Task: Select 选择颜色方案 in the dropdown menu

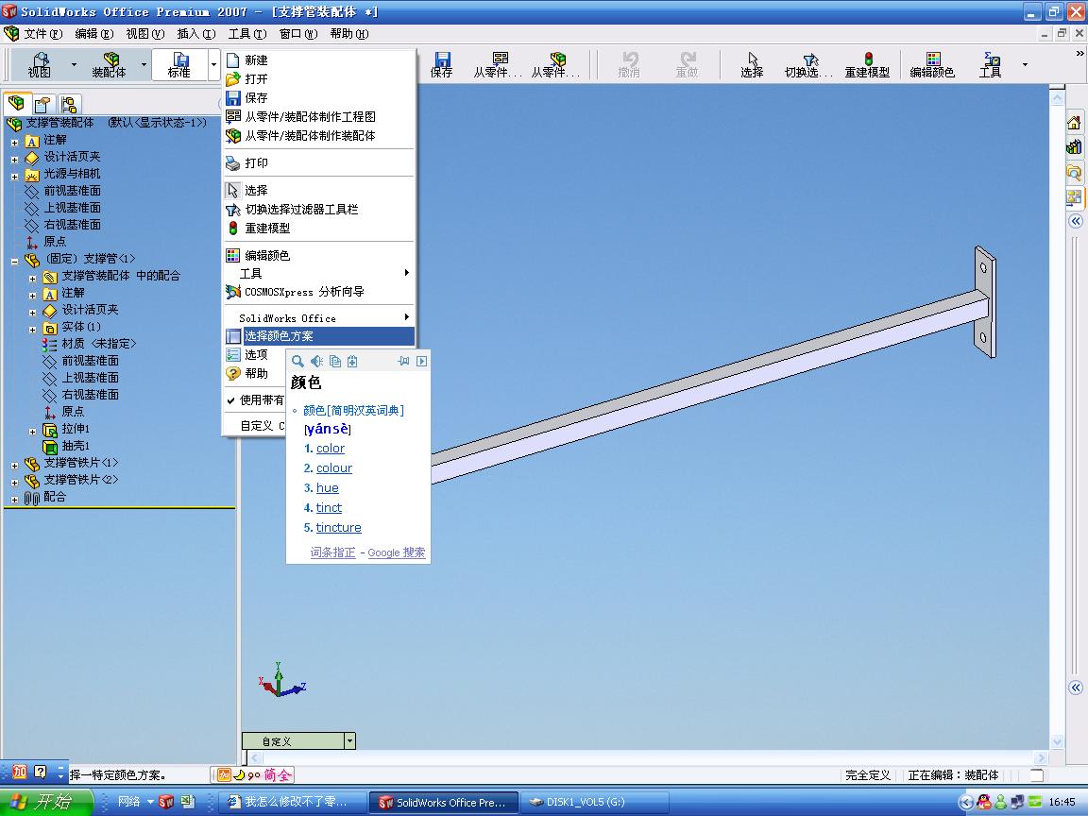Action: (x=319, y=336)
